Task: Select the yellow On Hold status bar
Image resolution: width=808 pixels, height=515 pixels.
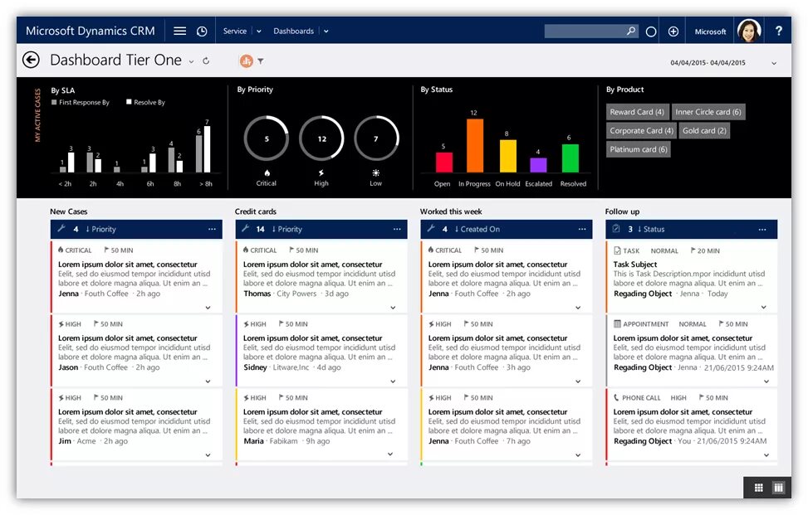Action: [x=507, y=156]
